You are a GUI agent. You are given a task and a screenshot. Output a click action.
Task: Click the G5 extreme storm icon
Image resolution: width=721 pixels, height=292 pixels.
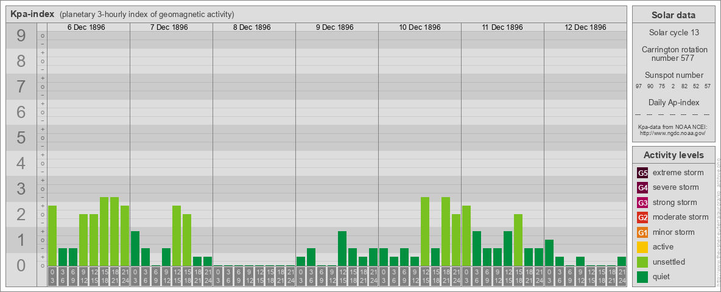(x=642, y=173)
